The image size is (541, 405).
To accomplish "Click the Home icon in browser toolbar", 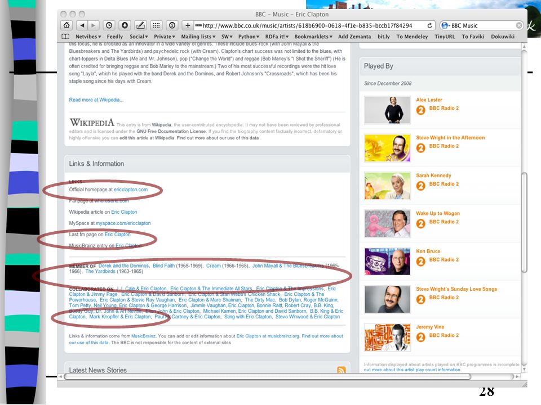I will pyautogui.click(x=66, y=25).
